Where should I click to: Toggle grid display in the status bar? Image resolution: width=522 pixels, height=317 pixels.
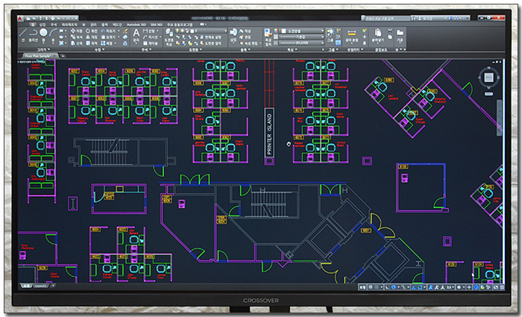(x=371, y=287)
